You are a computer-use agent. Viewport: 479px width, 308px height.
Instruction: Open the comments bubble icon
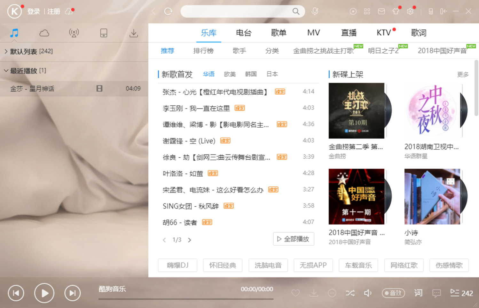[436, 293]
